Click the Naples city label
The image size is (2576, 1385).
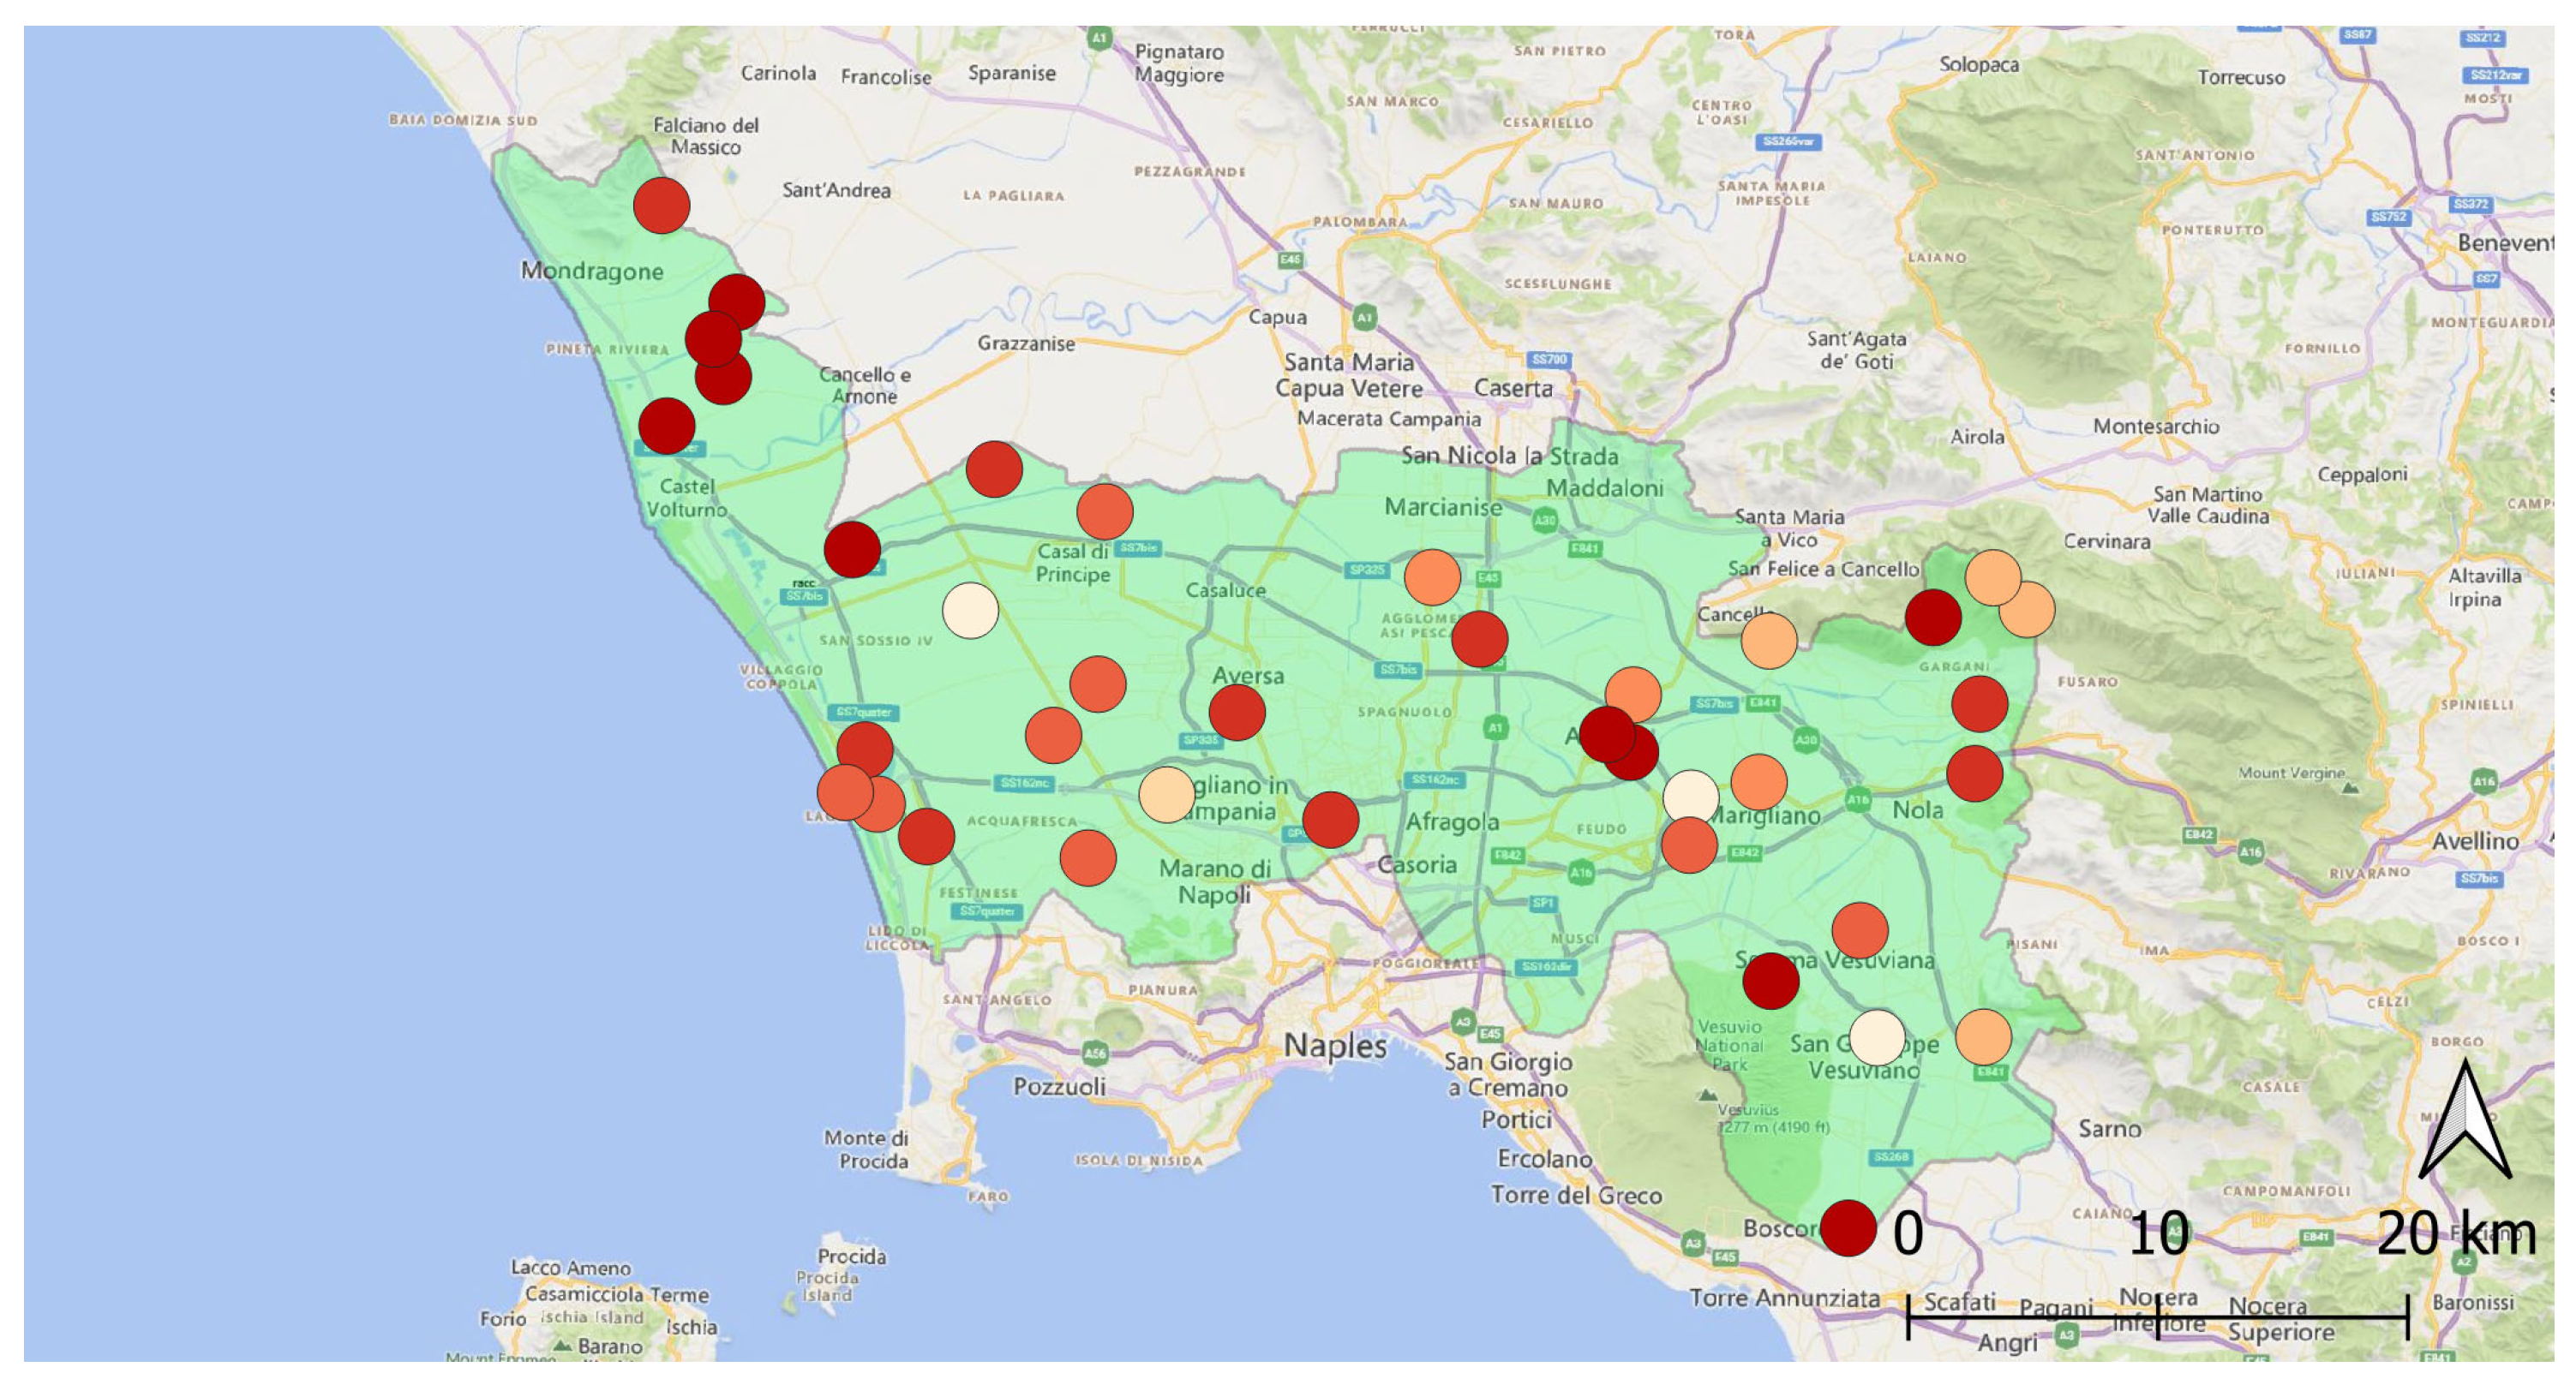click(x=1335, y=1047)
